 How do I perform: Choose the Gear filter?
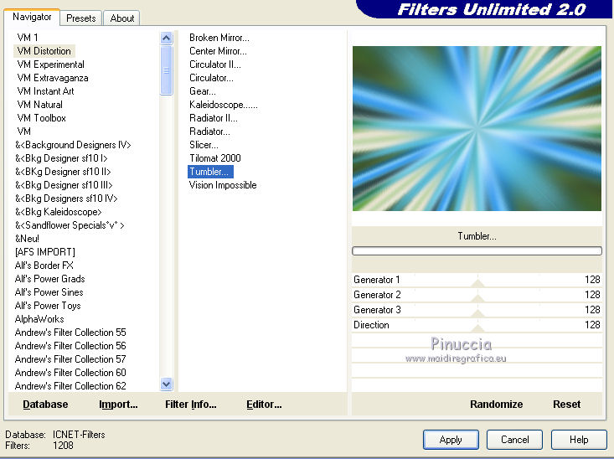click(203, 90)
